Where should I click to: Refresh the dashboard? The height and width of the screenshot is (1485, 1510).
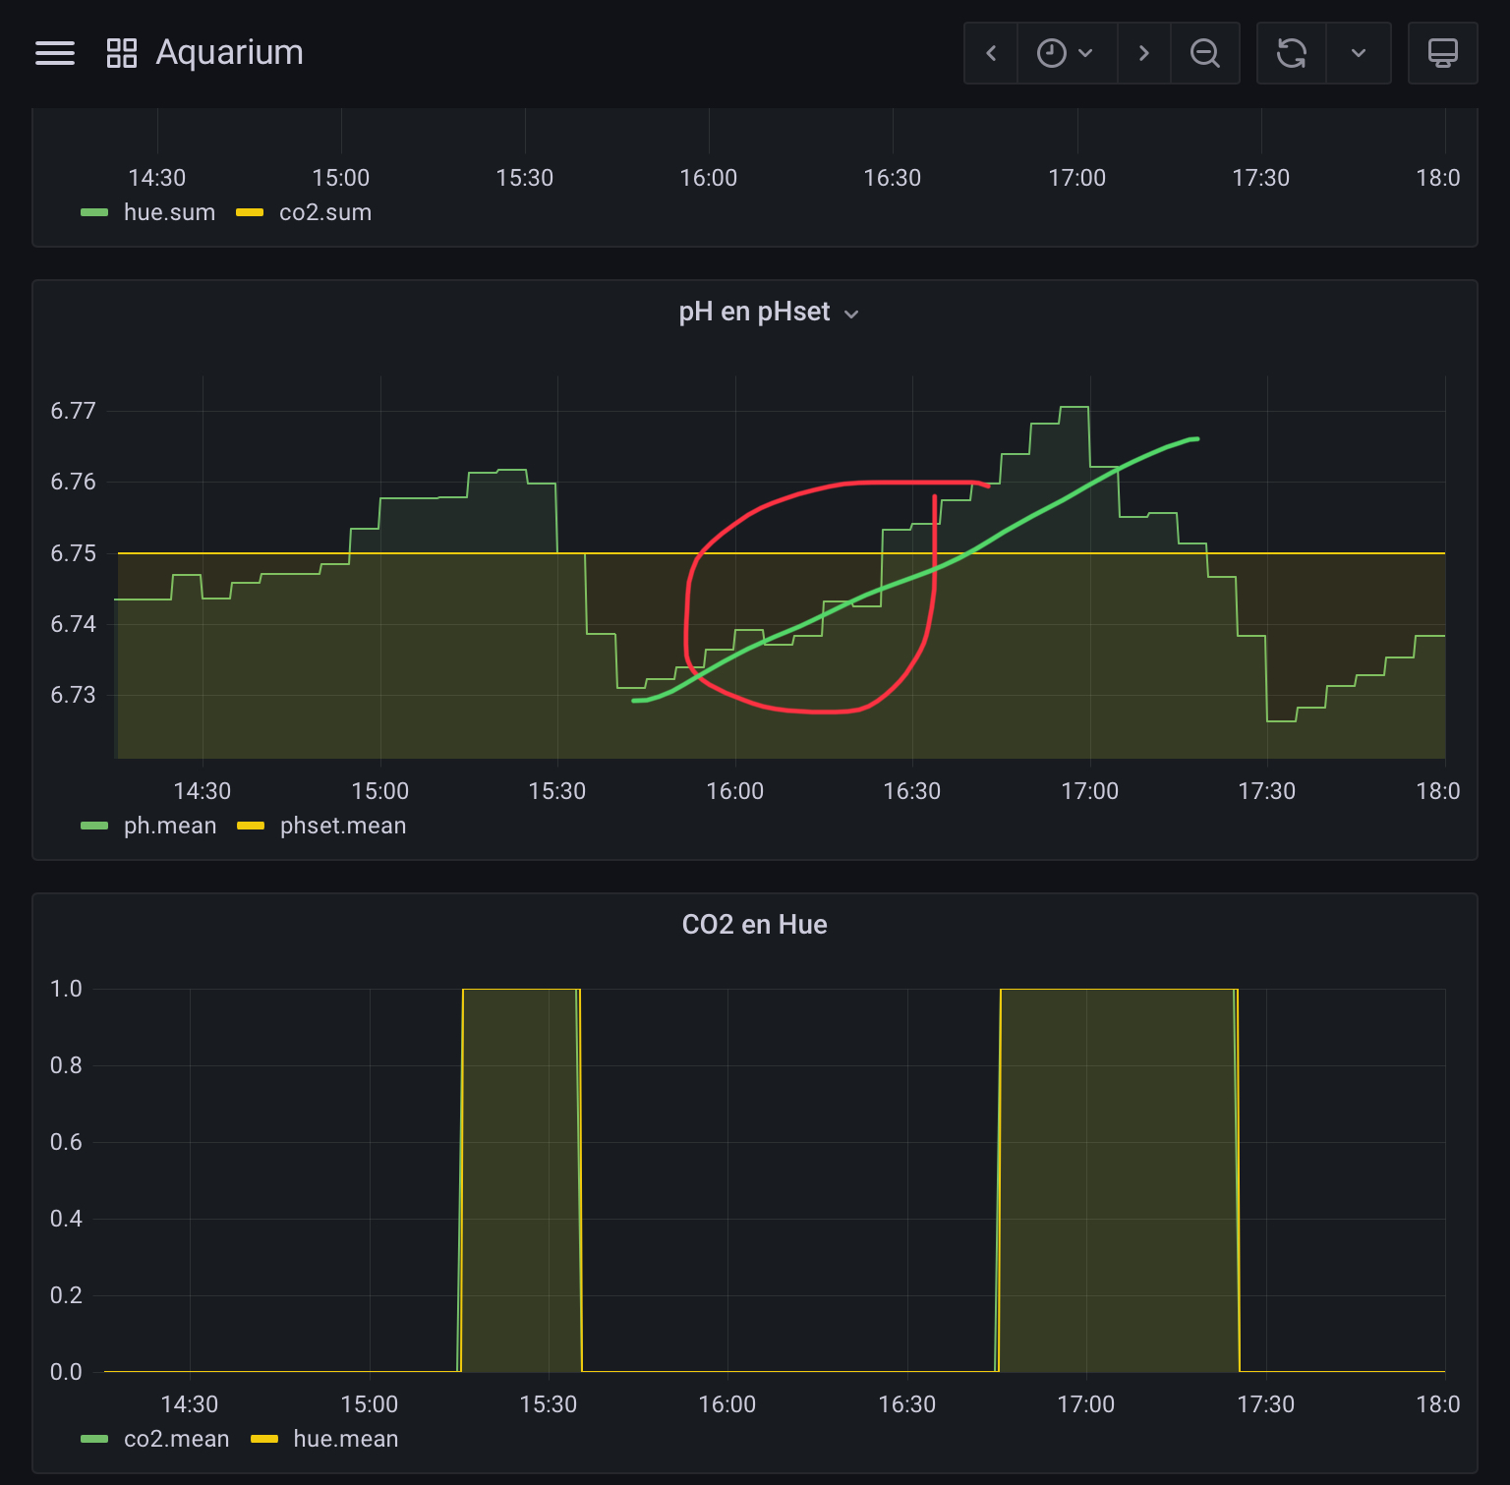[x=1291, y=53]
